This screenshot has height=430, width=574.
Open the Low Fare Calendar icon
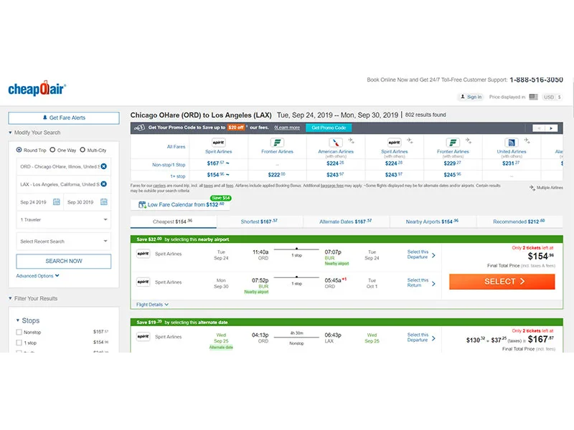[141, 204]
